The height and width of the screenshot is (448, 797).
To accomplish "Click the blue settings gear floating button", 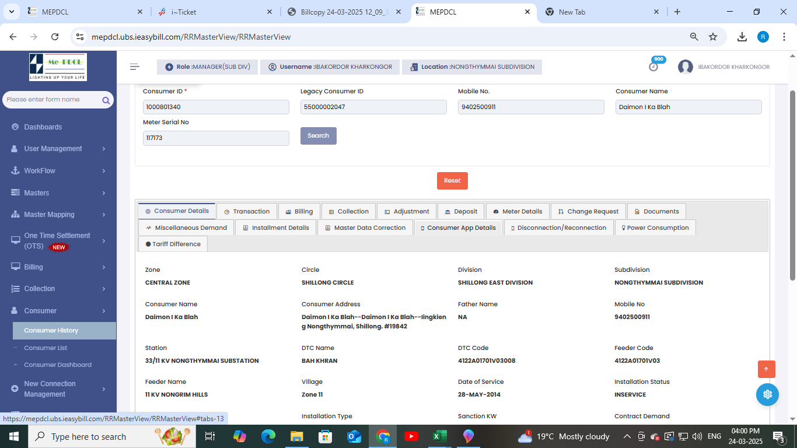I will [x=767, y=394].
